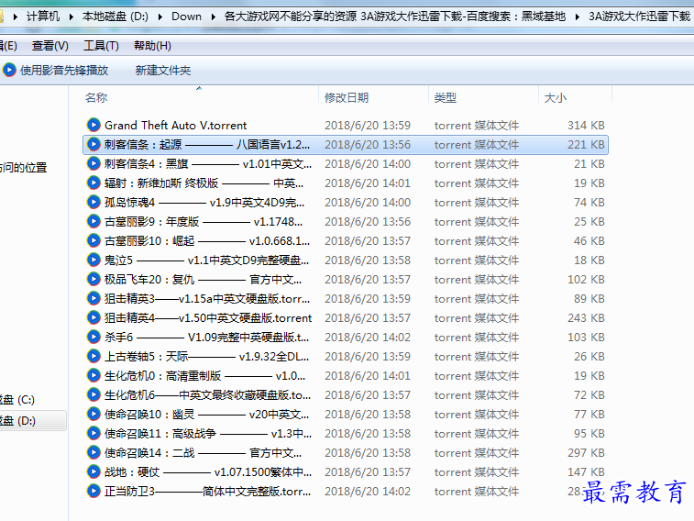Click the 147 KB size cell
694x521 pixels.
(586, 471)
